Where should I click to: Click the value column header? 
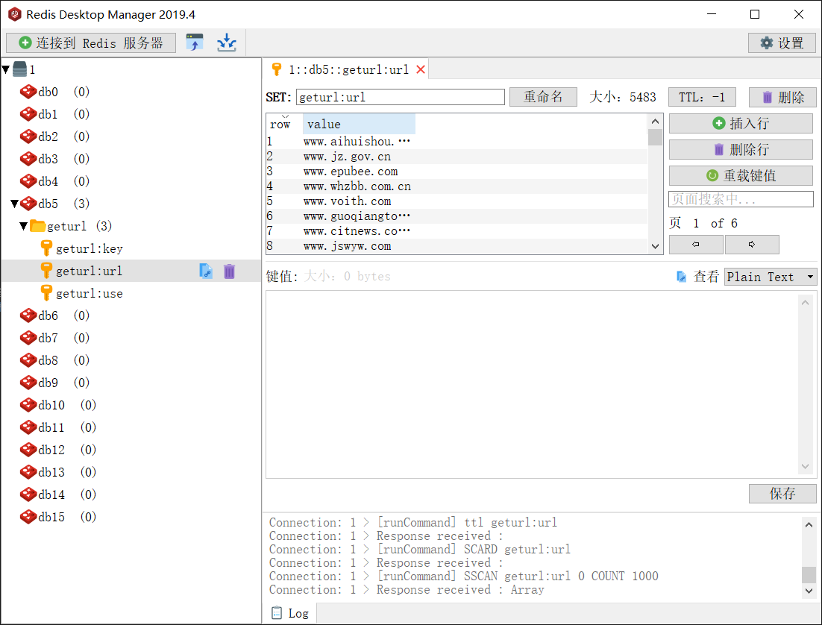coord(359,125)
